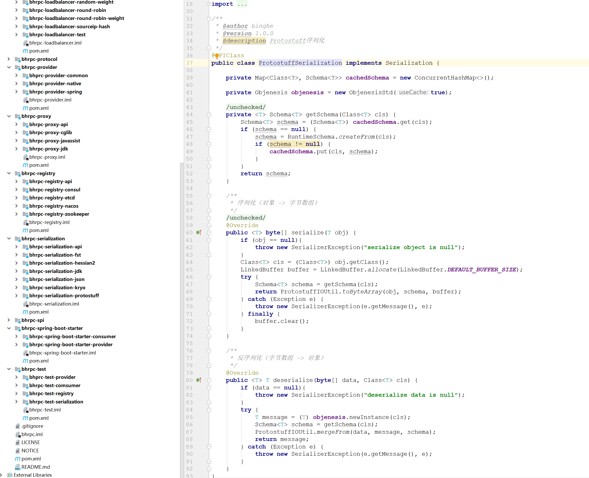This screenshot has width=589, height=478.
Task: Select the LICENSE file in the tree
Action: pyautogui.click(x=31, y=443)
